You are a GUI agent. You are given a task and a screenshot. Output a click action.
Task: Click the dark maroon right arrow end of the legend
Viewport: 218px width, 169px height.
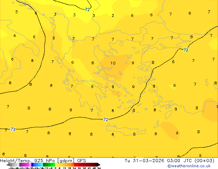coord(99,165)
